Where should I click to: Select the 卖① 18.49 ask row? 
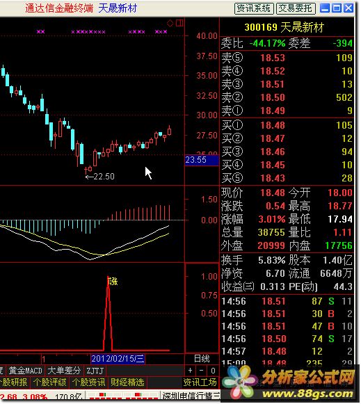click(287, 111)
